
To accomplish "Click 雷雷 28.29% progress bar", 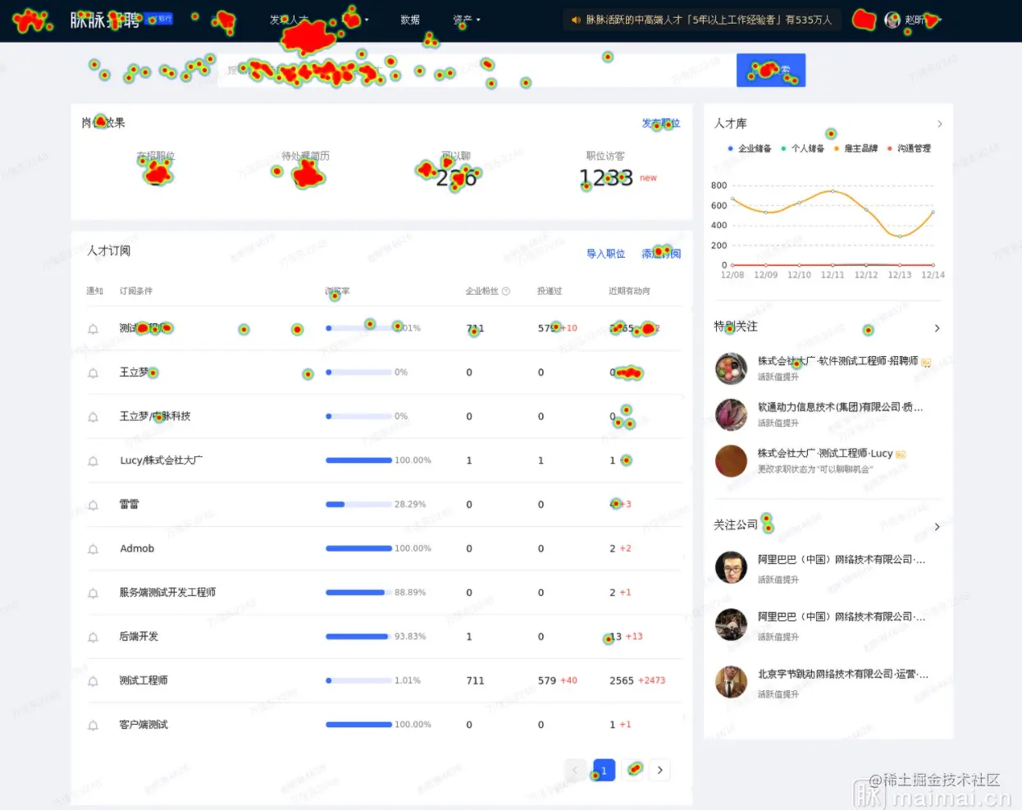I will pos(358,505).
